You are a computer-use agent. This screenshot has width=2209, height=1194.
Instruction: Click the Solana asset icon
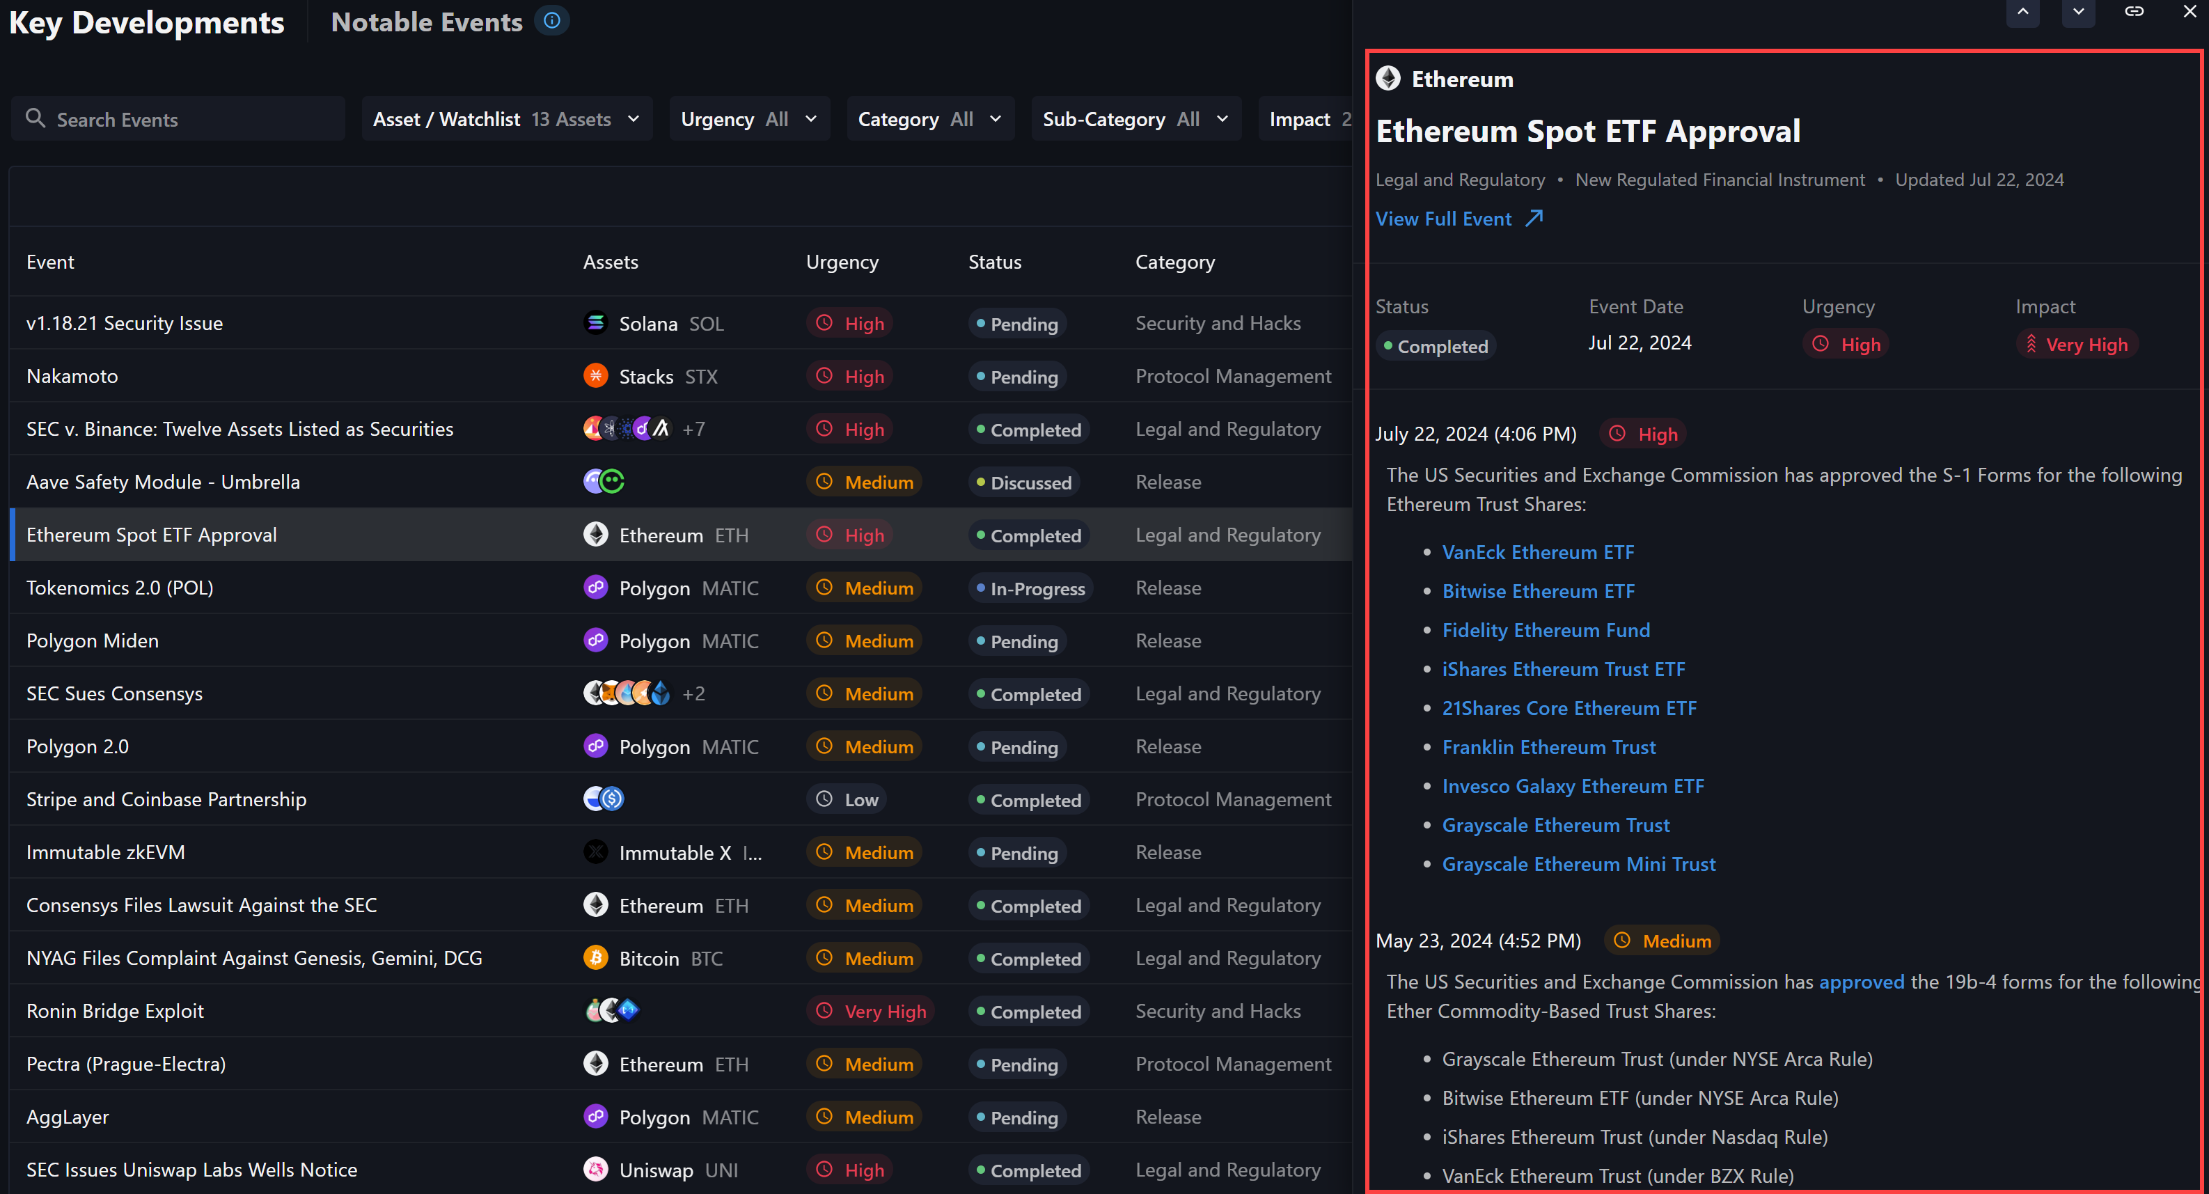click(595, 323)
